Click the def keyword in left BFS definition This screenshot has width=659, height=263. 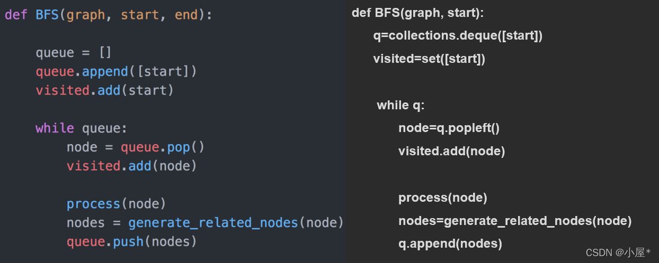[x=16, y=15]
